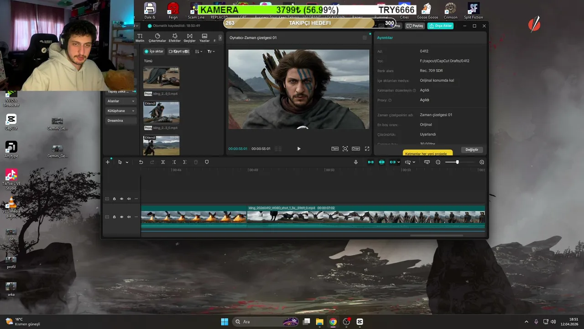Switch to the Yazılar tab

coord(204,38)
